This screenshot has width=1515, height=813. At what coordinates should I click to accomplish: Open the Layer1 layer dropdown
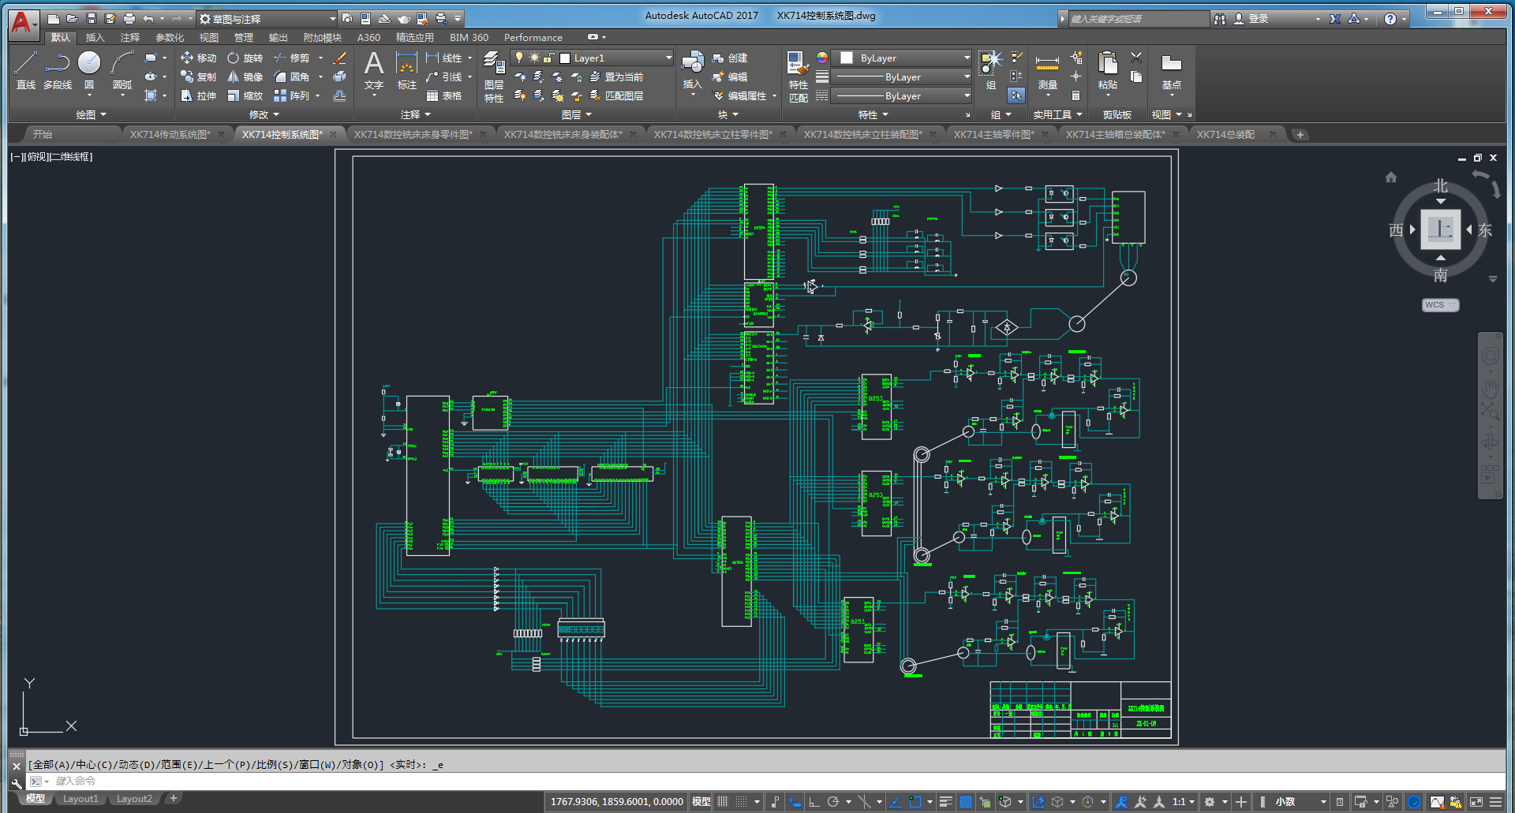click(668, 58)
